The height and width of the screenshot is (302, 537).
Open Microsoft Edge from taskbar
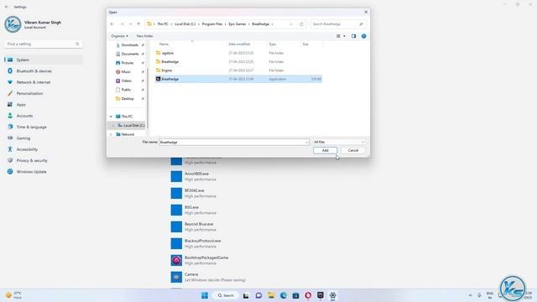(284, 295)
